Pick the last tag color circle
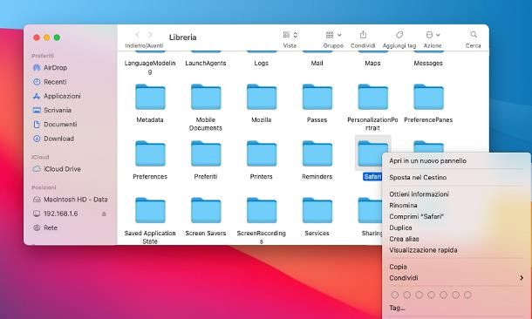Screen dimensions: 532x319 coord(467,295)
